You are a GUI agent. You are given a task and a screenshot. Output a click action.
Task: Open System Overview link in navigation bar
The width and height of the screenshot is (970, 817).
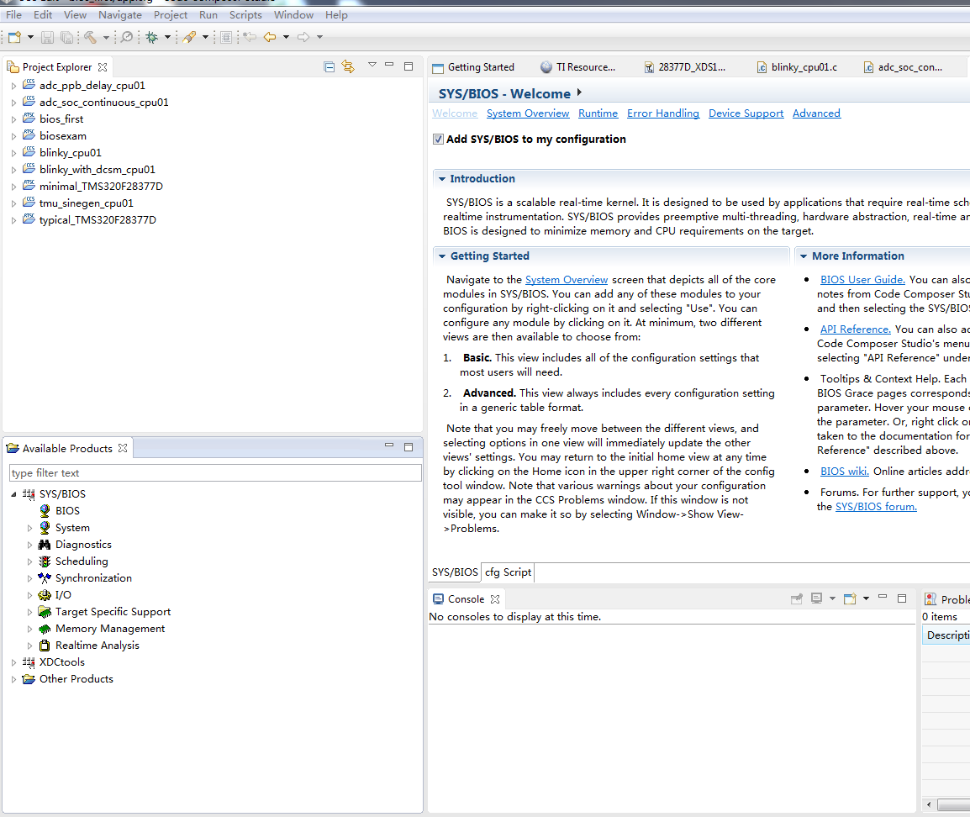coord(528,113)
